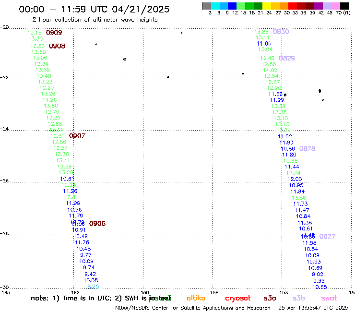Click the wave height value 10.65
Image resolution: width=355 pixels, height=312 pixels.
coord(319,288)
